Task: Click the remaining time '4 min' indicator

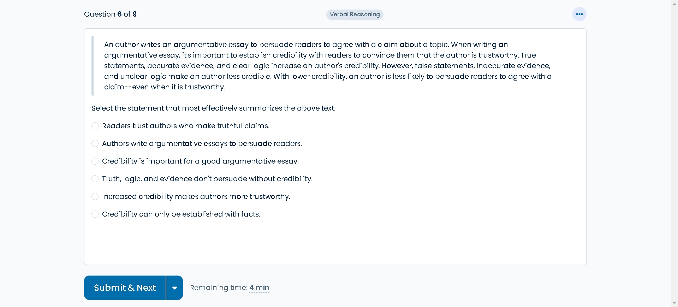Action: [259, 288]
